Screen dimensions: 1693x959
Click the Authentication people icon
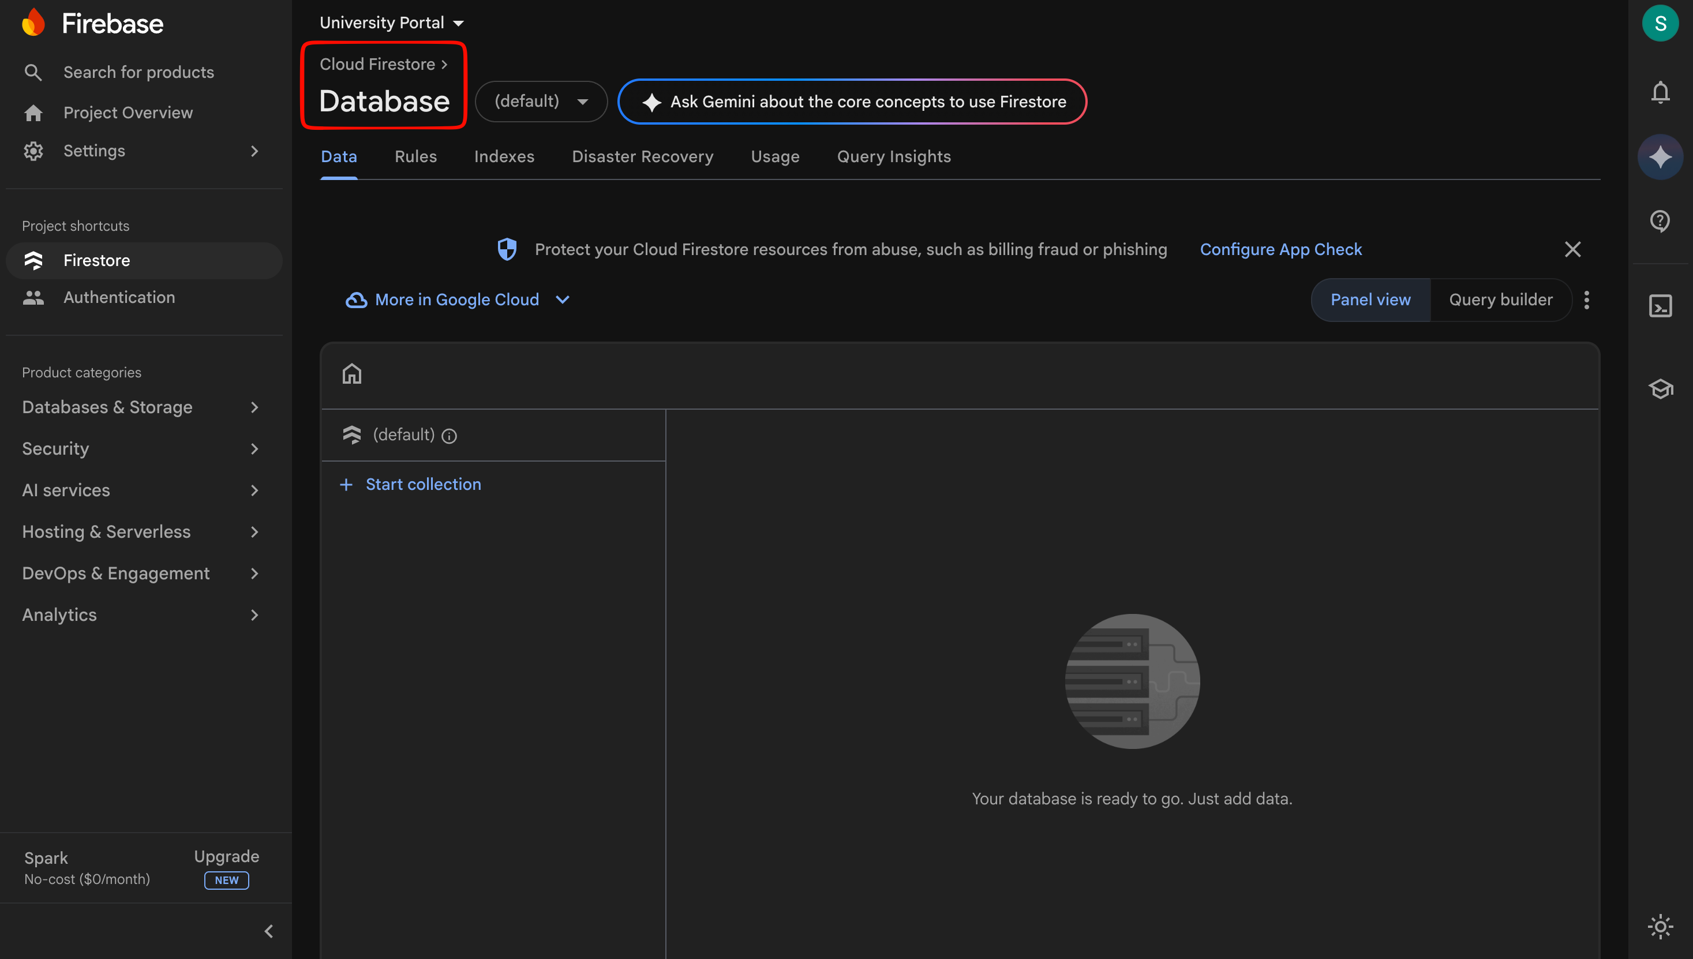pos(33,298)
